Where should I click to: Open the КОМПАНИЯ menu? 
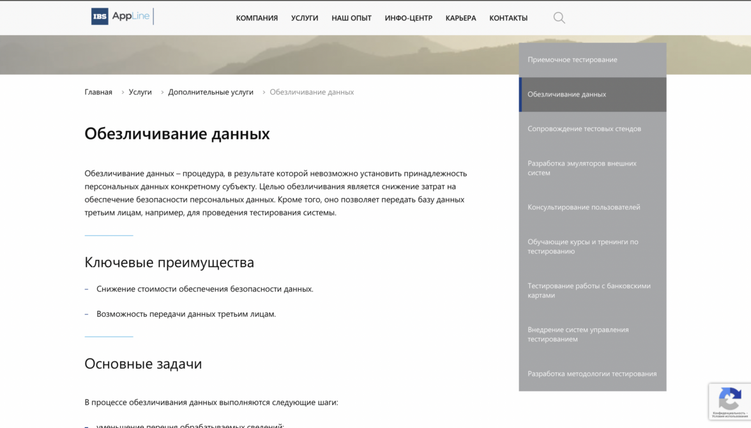pyautogui.click(x=257, y=19)
